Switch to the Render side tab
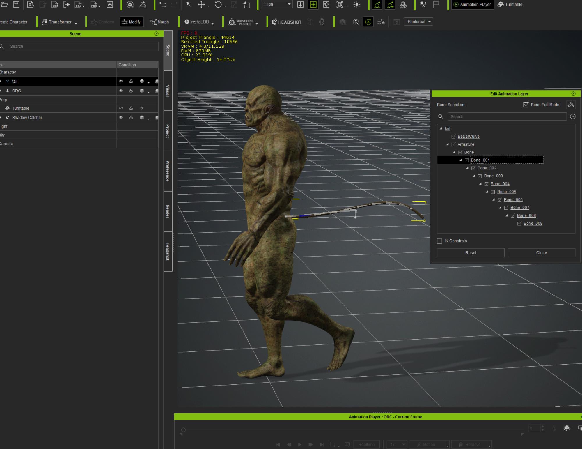The image size is (582, 449). (x=168, y=211)
